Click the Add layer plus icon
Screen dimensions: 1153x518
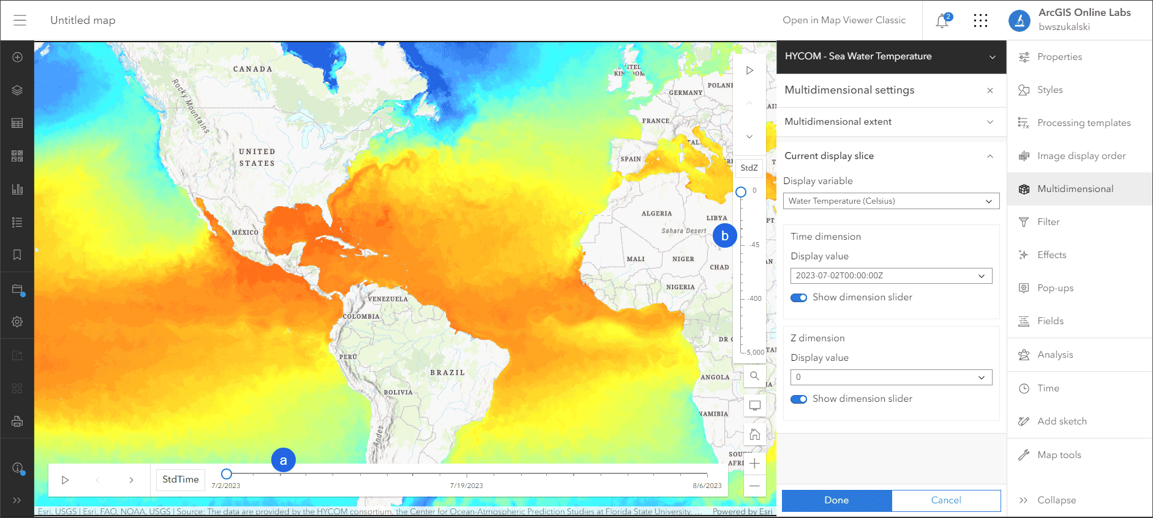pyautogui.click(x=17, y=57)
